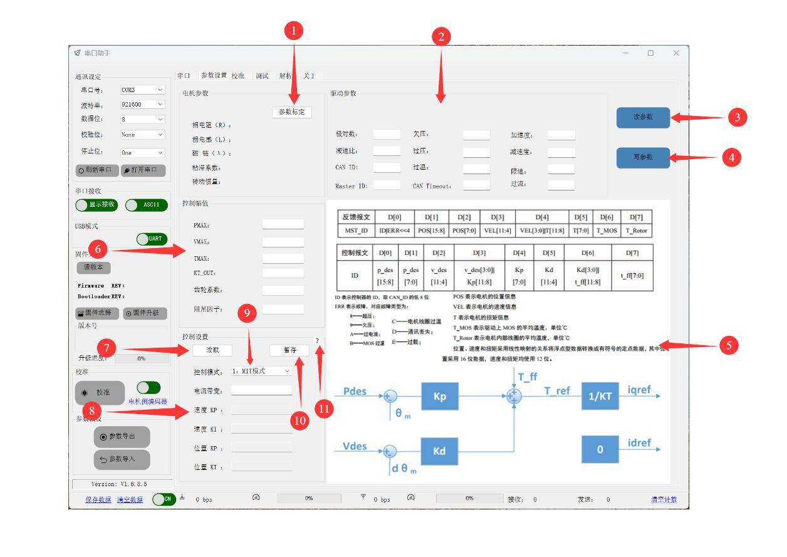
Task: Toggle the 显示接收 switch
Action: [x=96, y=205]
